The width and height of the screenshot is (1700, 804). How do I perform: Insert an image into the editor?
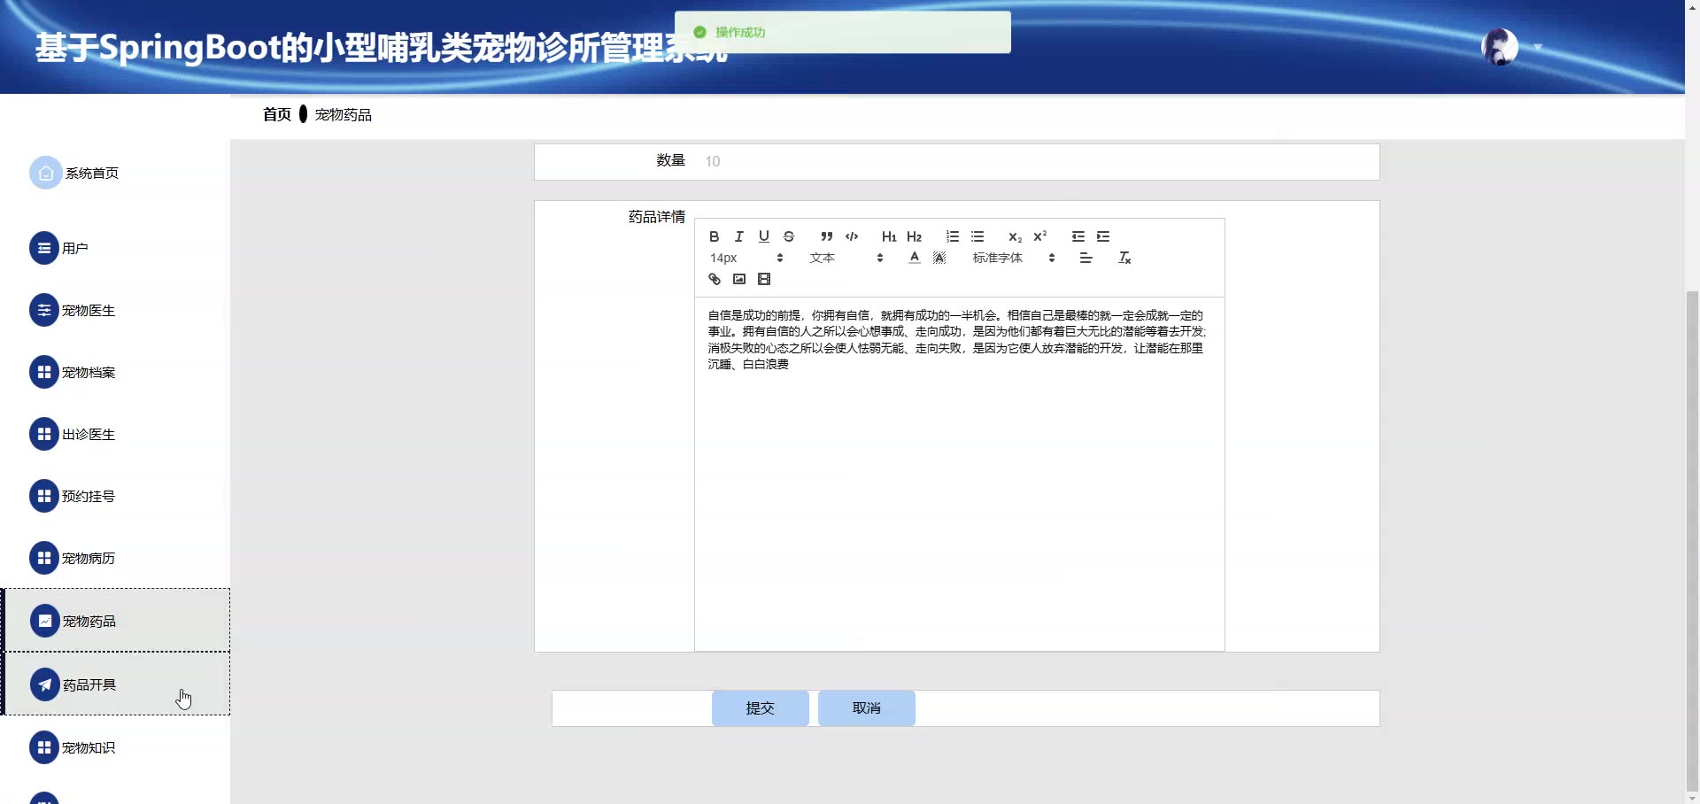739,279
